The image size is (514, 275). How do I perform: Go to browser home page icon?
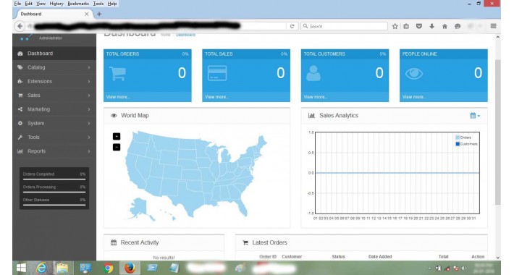coord(445,26)
